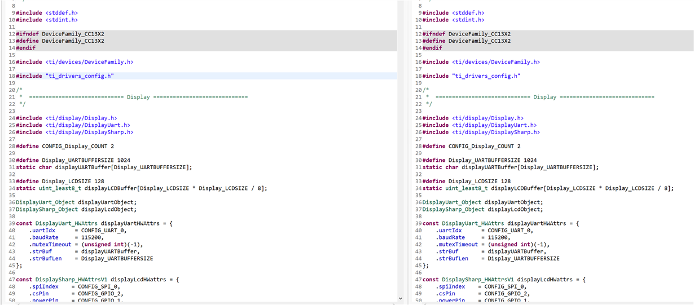Screen dimensions: 694x305
Task: Click '.uartIdx' field in right pane
Action: coord(448,231)
